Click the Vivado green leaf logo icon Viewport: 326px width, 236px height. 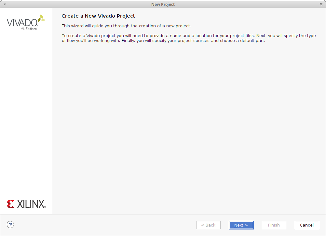click(42, 19)
